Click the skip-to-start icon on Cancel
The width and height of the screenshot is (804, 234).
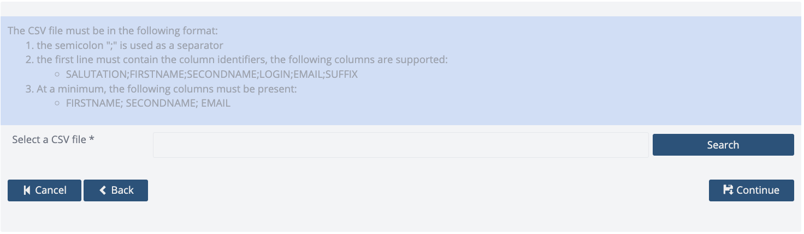coord(27,190)
